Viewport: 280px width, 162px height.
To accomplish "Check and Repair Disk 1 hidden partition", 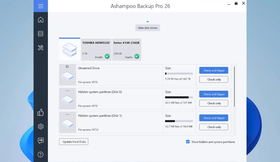I will point(214,118).
